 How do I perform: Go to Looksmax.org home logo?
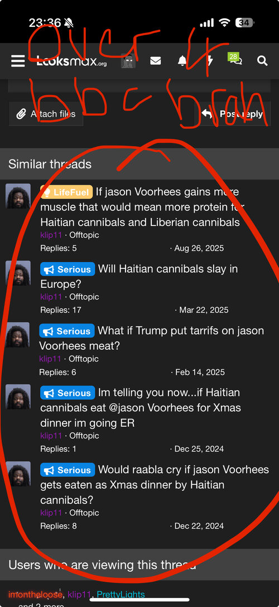[x=71, y=61]
